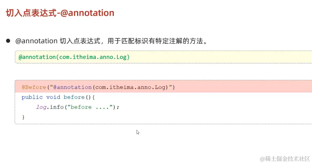Screen dimensions: 312x164
Task: Click the pink highlighted code line
Action: tap(164, 86)
